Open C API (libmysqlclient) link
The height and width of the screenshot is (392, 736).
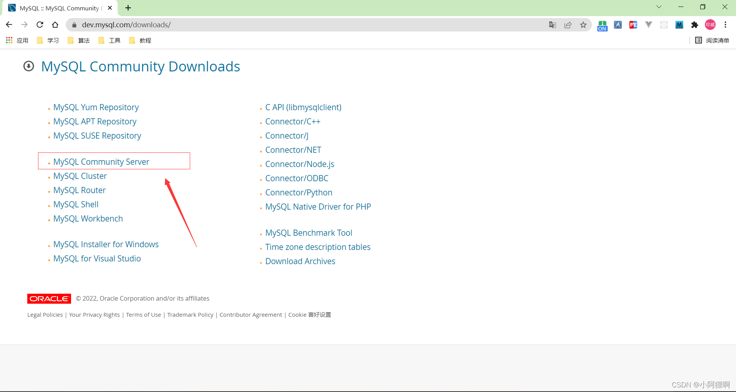coord(303,108)
